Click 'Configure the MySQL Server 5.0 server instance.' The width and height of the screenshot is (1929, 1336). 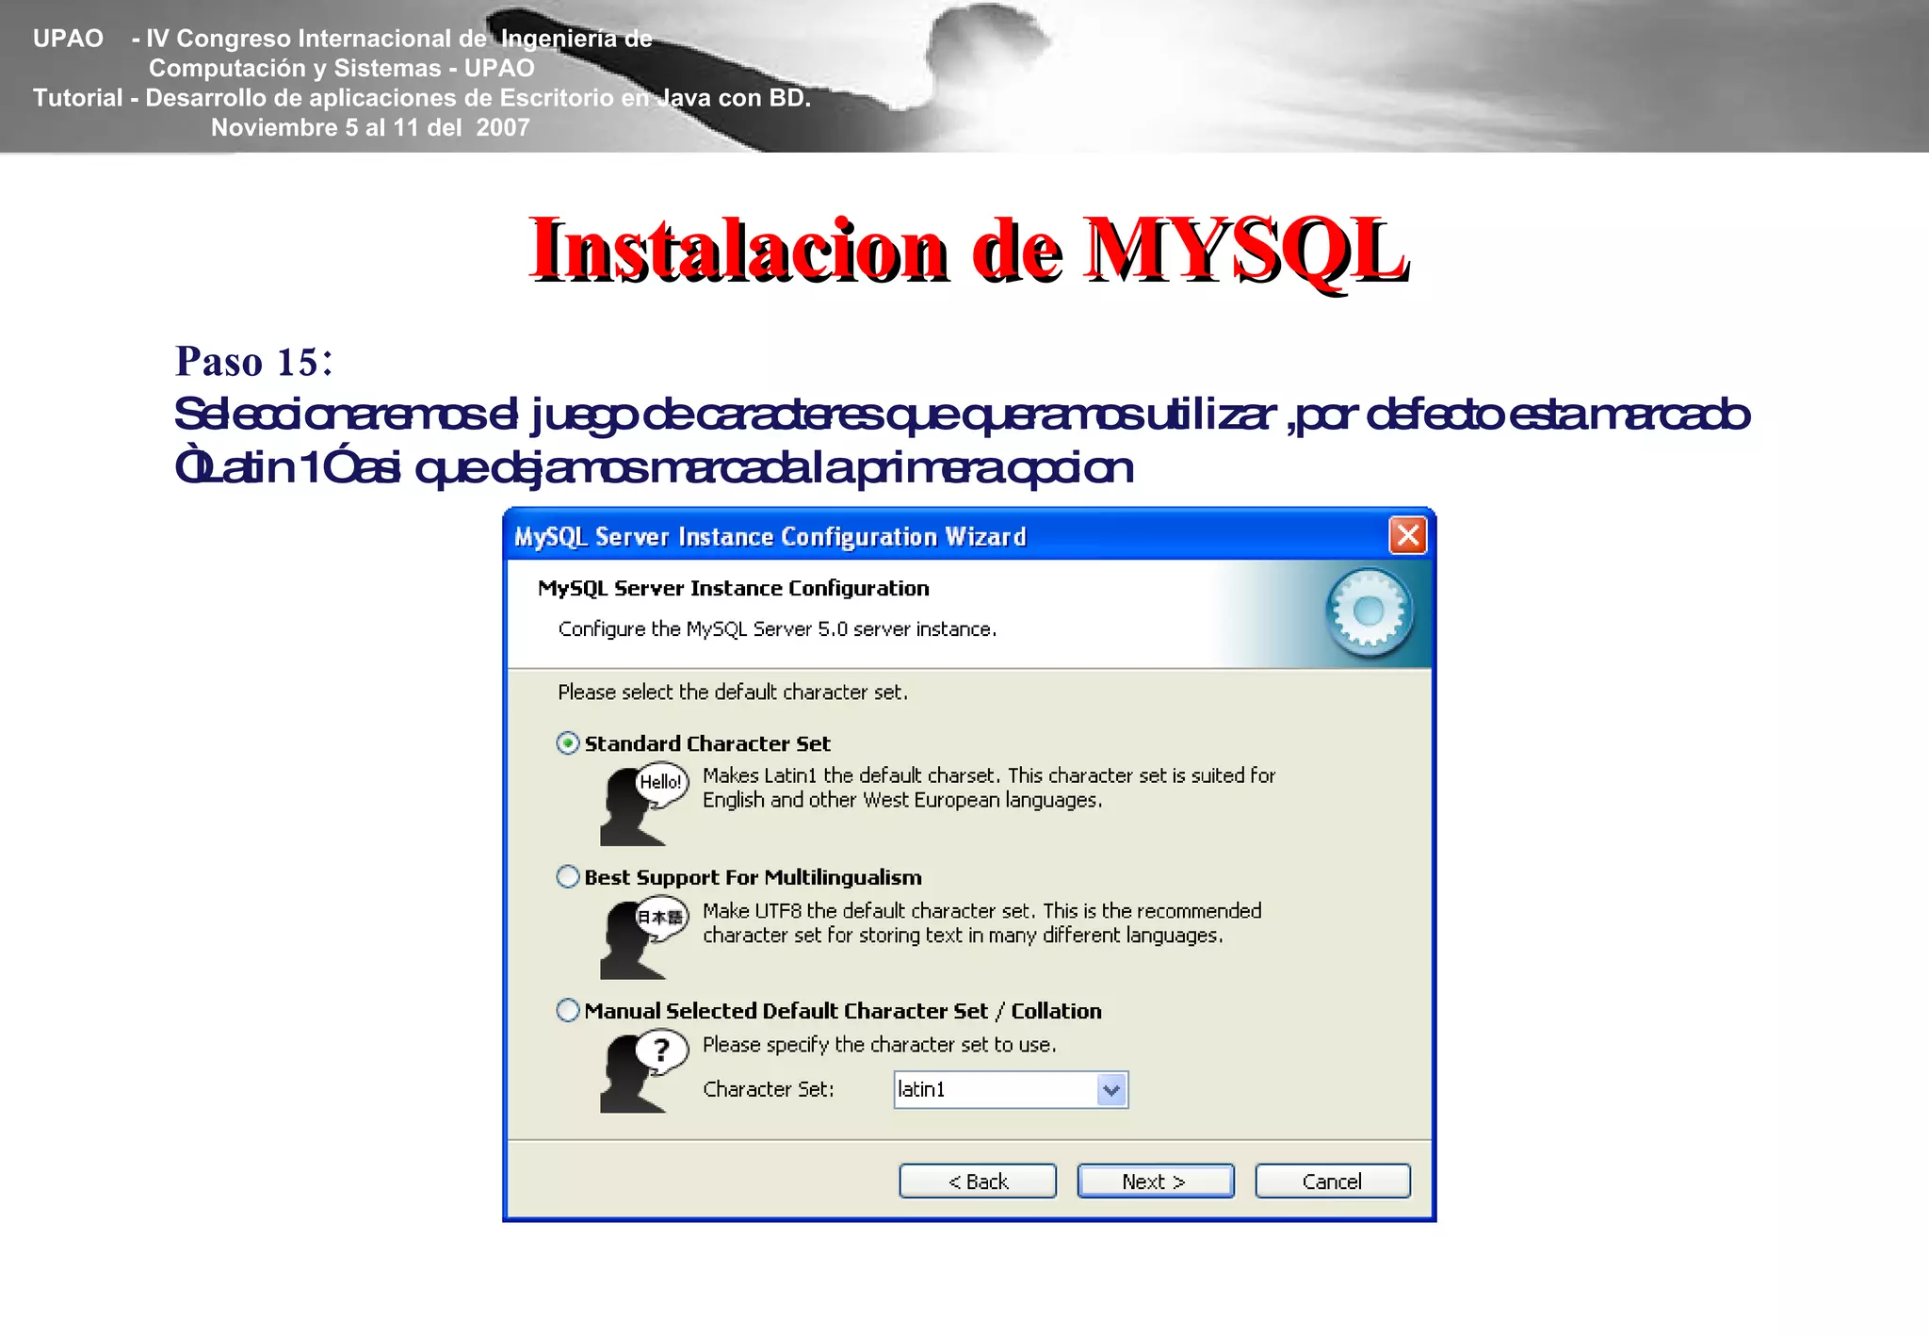(x=777, y=629)
